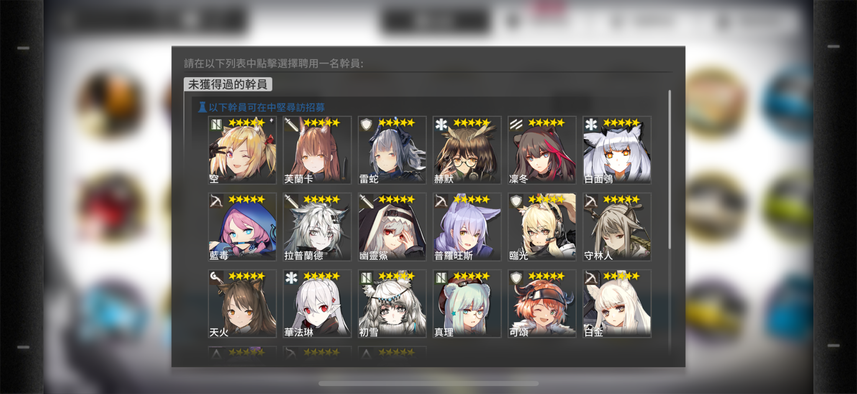Open the 未獲得過的幹員 tab
This screenshot has width=857, height=394.
228,84
